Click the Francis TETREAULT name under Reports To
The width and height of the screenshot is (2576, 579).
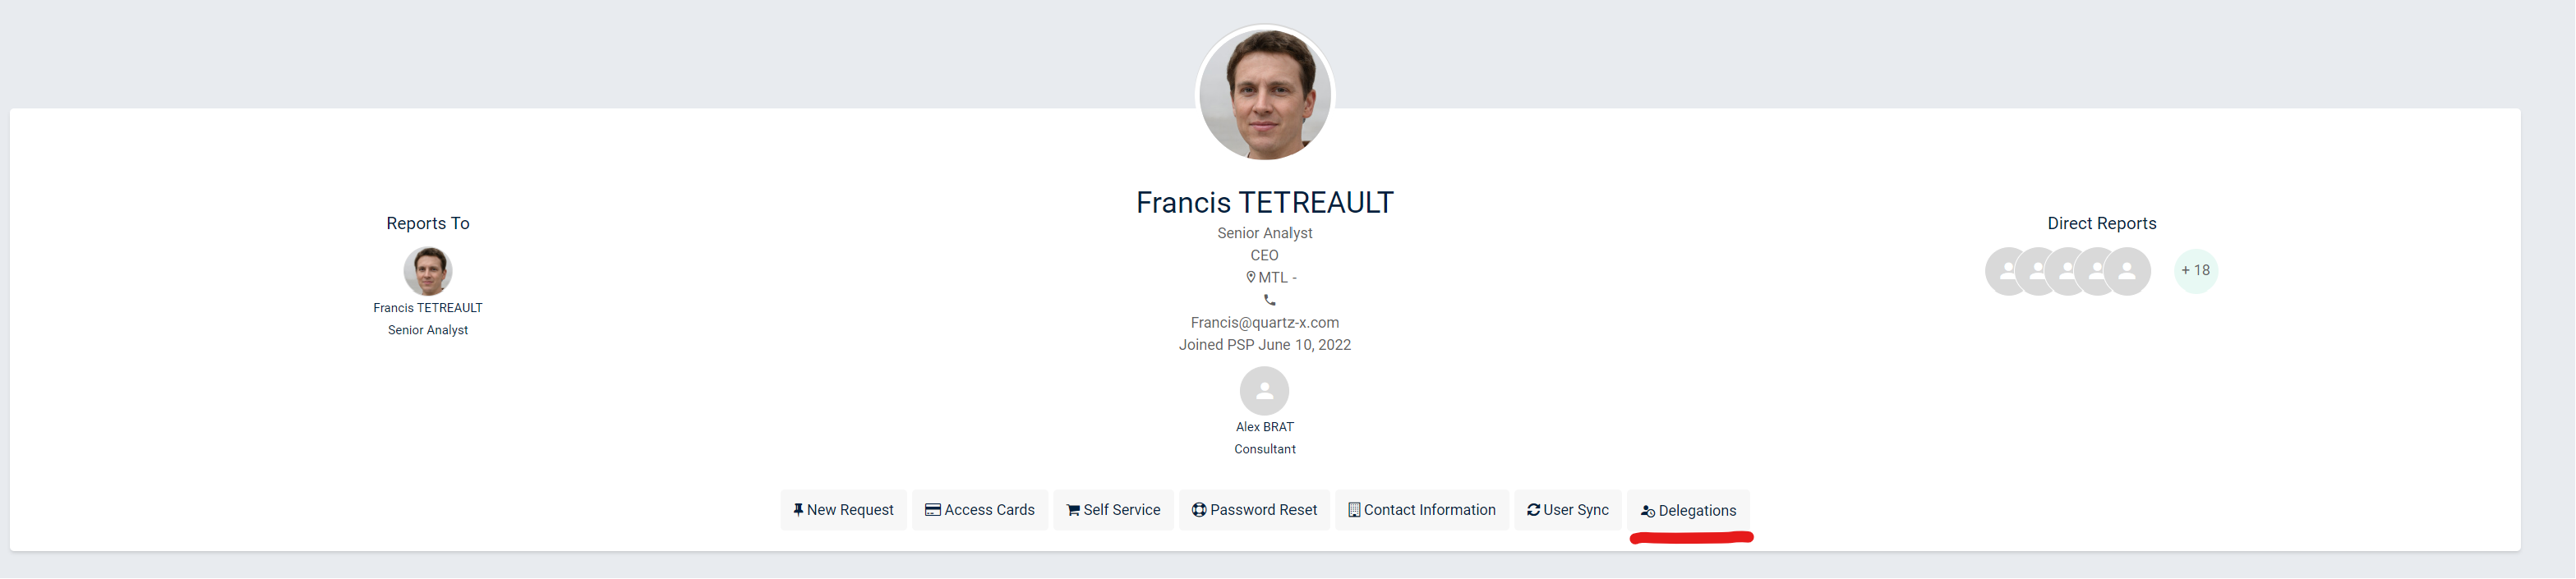(428, 308)
